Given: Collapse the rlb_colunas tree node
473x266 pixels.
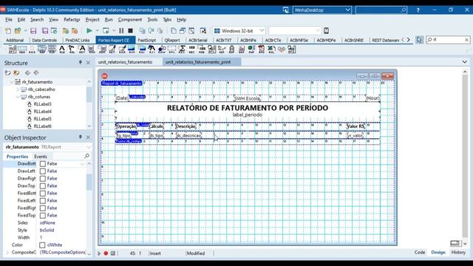Looking at the screenshot, I should pos(18,97).
